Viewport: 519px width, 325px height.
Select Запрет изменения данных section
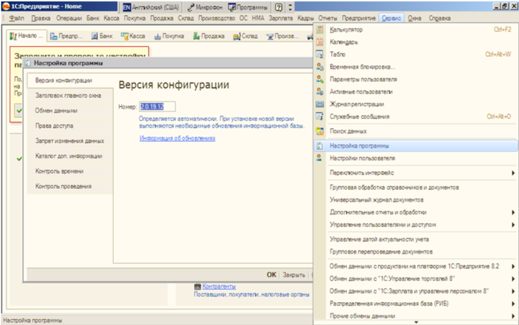click(x=69, y=141)
